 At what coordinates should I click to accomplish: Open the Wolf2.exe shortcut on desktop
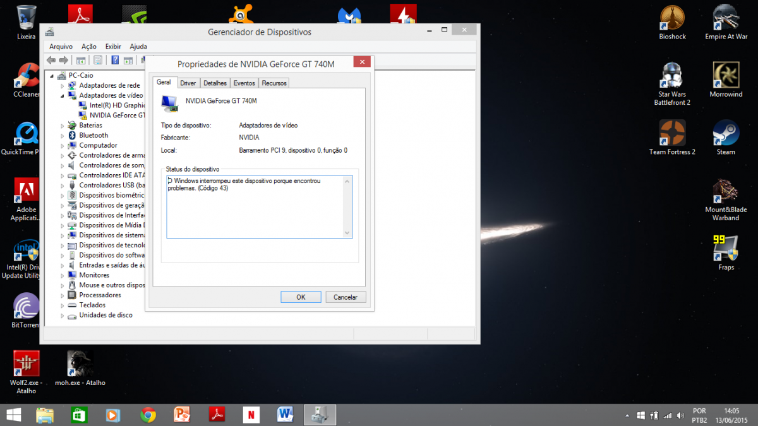click(x=27, y=372)
